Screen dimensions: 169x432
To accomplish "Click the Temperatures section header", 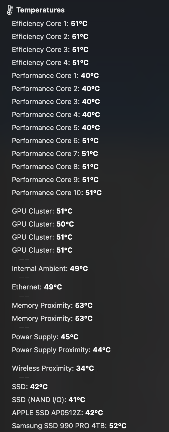I will (x=40, y=10).
